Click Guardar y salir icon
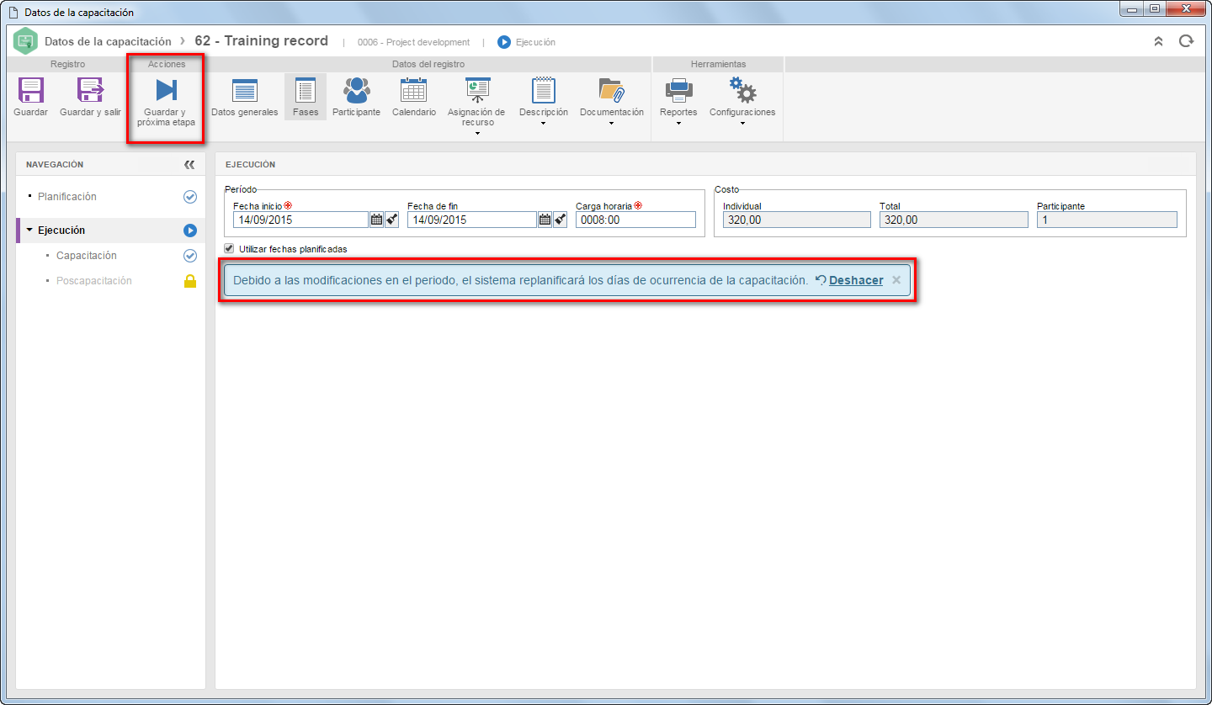This screenshot has width=1212, height=705. [x=90, y=90]
